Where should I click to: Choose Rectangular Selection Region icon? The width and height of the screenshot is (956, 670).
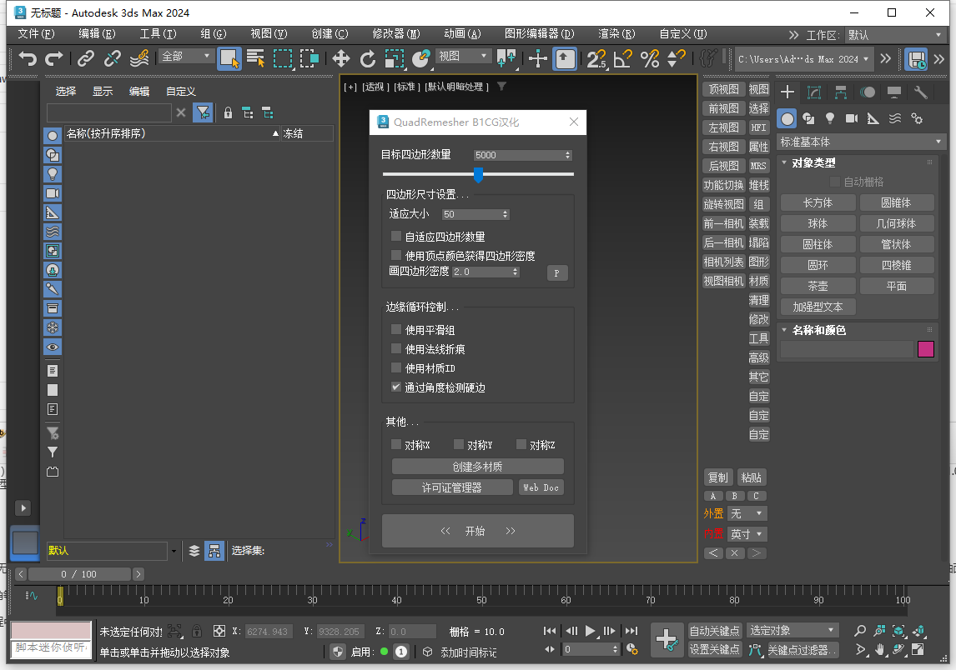pos(283,59)
